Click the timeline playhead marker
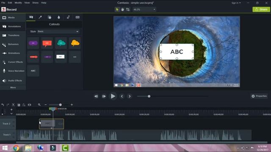Image resolution: width=271 pixels, height=152 pixels. coord(53,109)
